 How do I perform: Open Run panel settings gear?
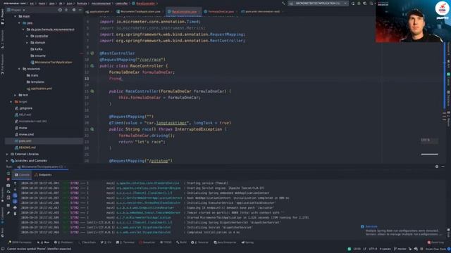(x=437, y=167)
